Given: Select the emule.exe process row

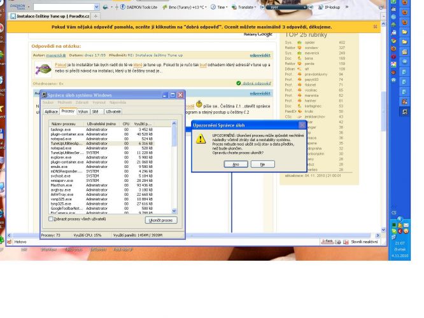Looking at the screenshot, I should click(x=102, y=167).
